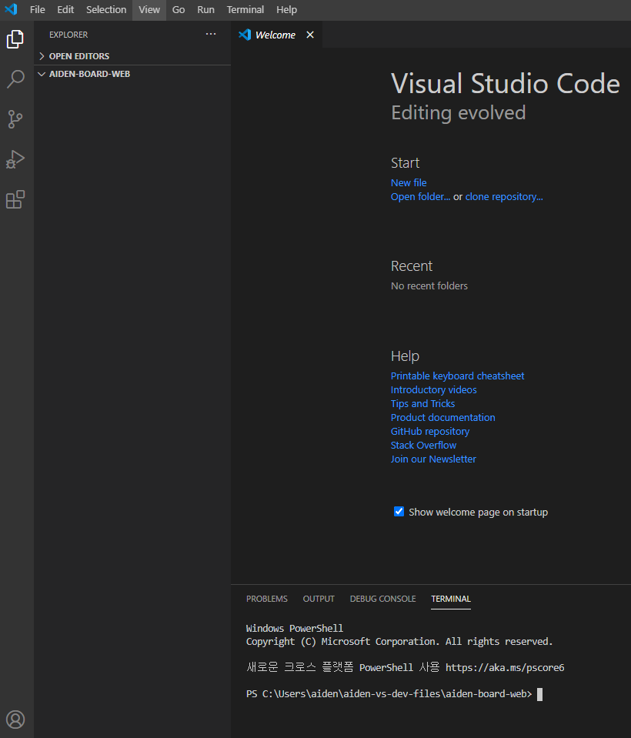Uncheck Show welcome page on startup
Screen dimensions: 631x738
tap(399, 512)
